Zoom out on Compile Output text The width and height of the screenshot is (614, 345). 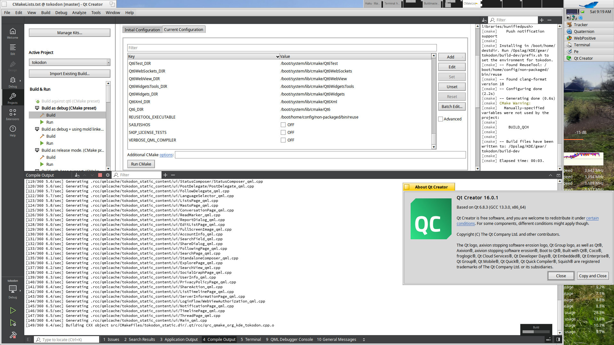173,175
